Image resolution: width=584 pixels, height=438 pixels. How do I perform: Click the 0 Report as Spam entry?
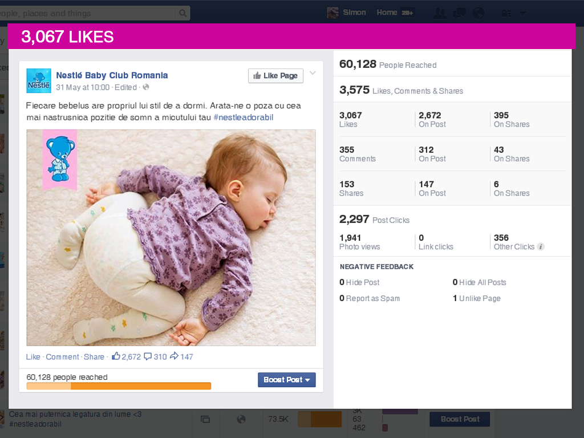coord(370,298)
